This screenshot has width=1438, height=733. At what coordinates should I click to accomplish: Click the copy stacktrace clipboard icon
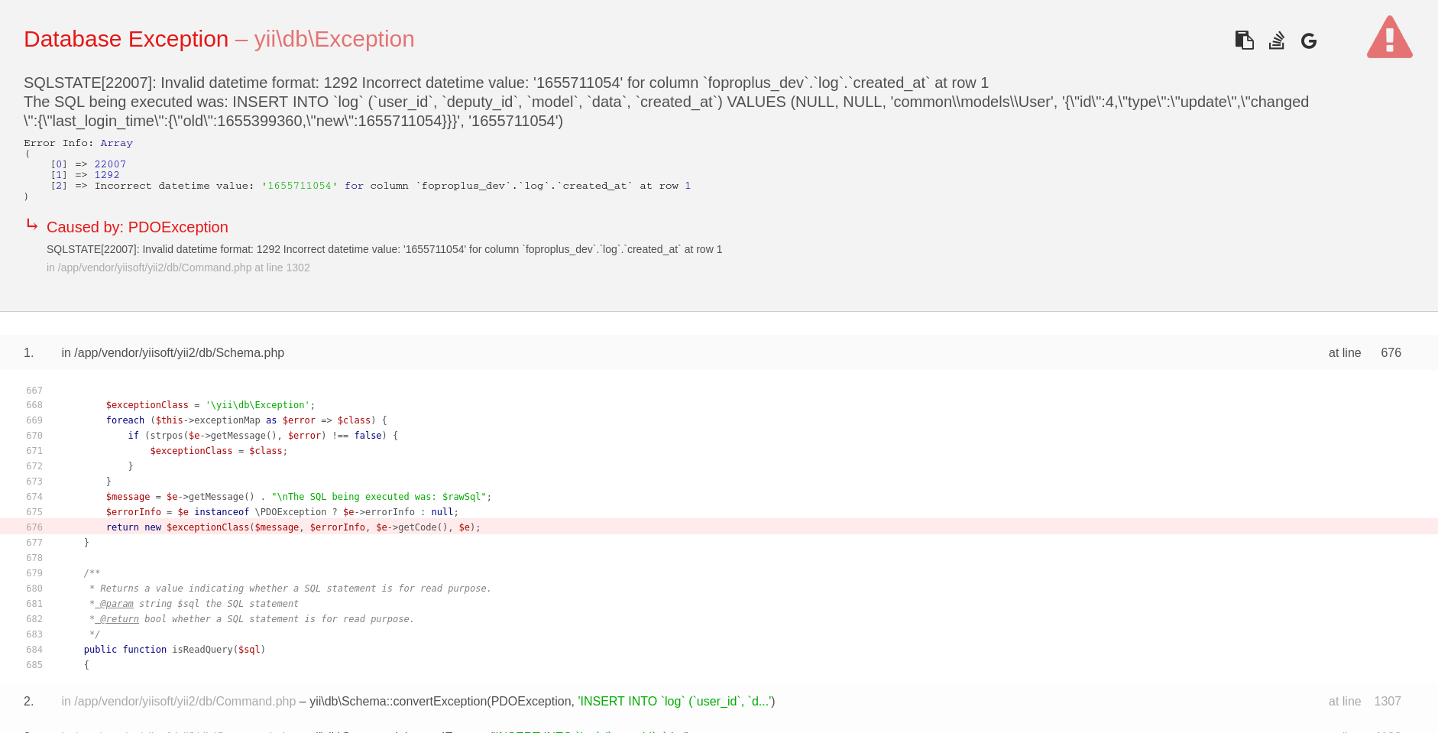point(1244,41)
